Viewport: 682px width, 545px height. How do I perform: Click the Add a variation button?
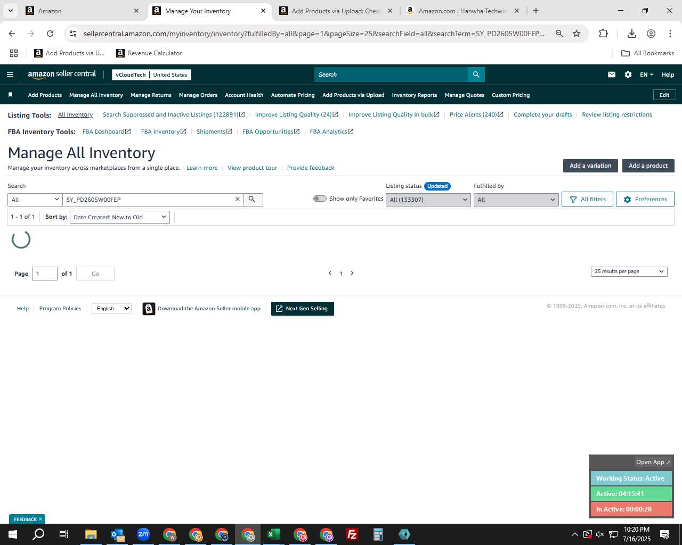590,166
